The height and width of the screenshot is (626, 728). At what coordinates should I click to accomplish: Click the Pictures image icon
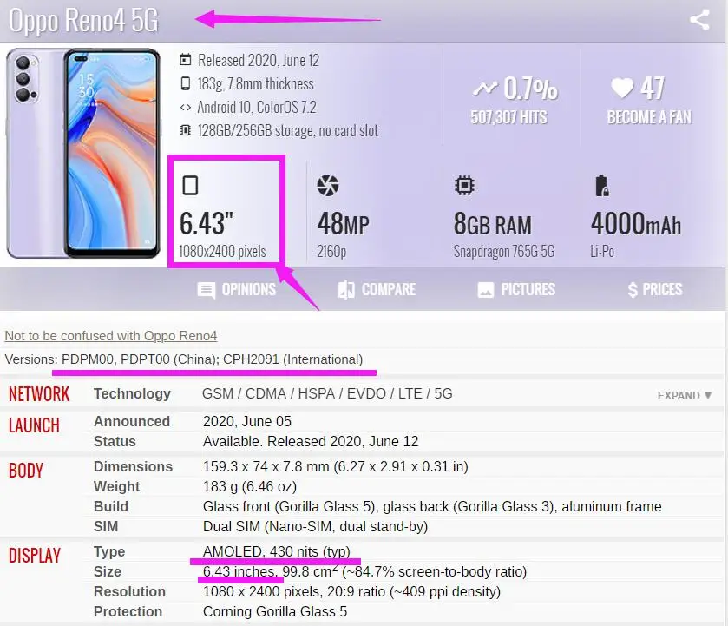486,290
